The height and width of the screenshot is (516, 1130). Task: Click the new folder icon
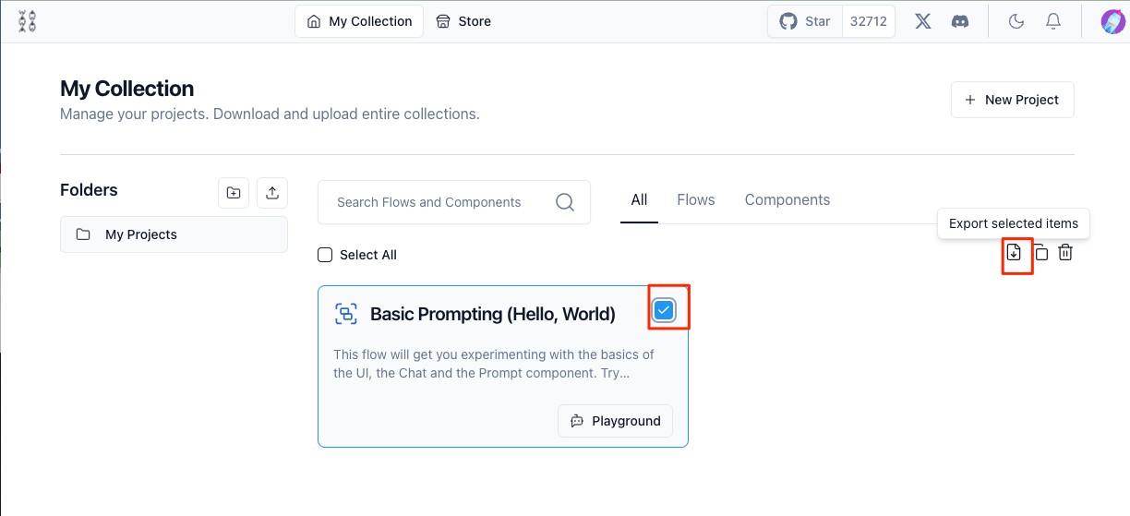[234, 193]
